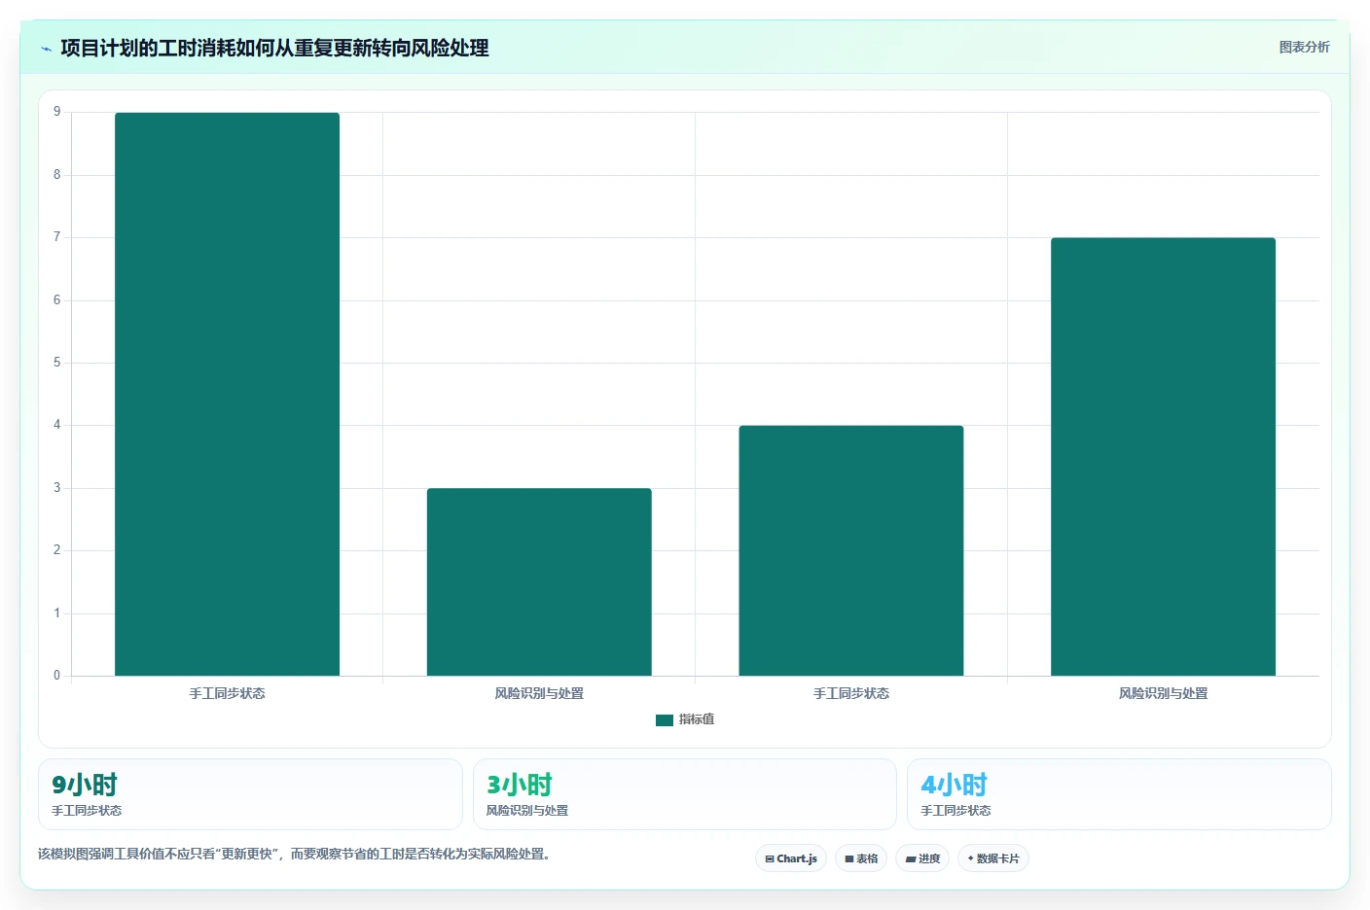Image resolution: width=1370 pixels, height=910 pixels.
Task: Click the 进度 tag
Action: click(923, 858)
